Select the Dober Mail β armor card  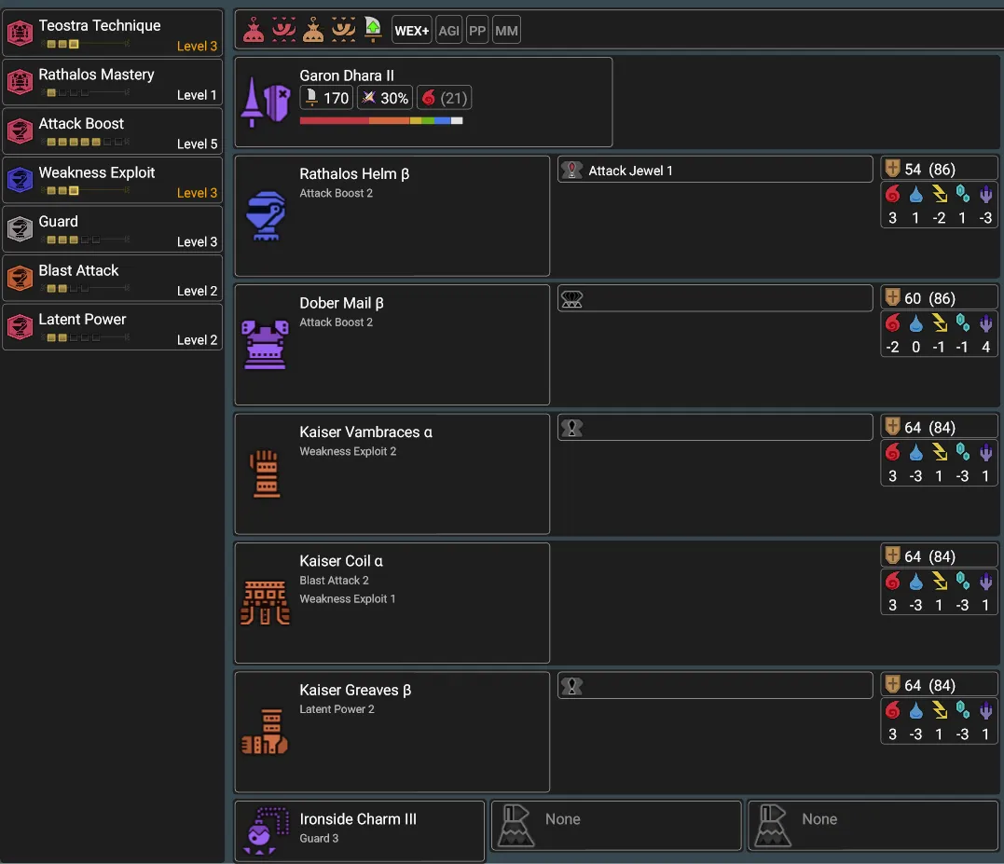click(392, 345)
